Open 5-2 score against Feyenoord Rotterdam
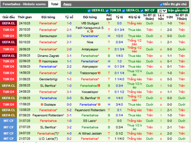Viewport: 191px width, 143px height. point(69,110)
